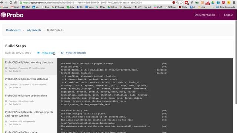The image size is (237, 133).
Task: Click the Probo logo
Action: pyautogui.click(x=12, y=15)
